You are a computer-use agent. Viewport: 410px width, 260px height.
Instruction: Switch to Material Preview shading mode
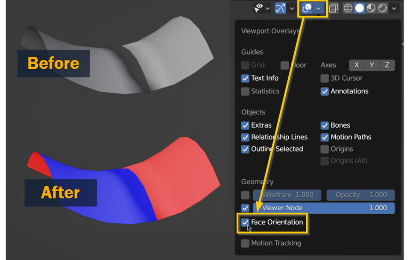click(371, 8)
